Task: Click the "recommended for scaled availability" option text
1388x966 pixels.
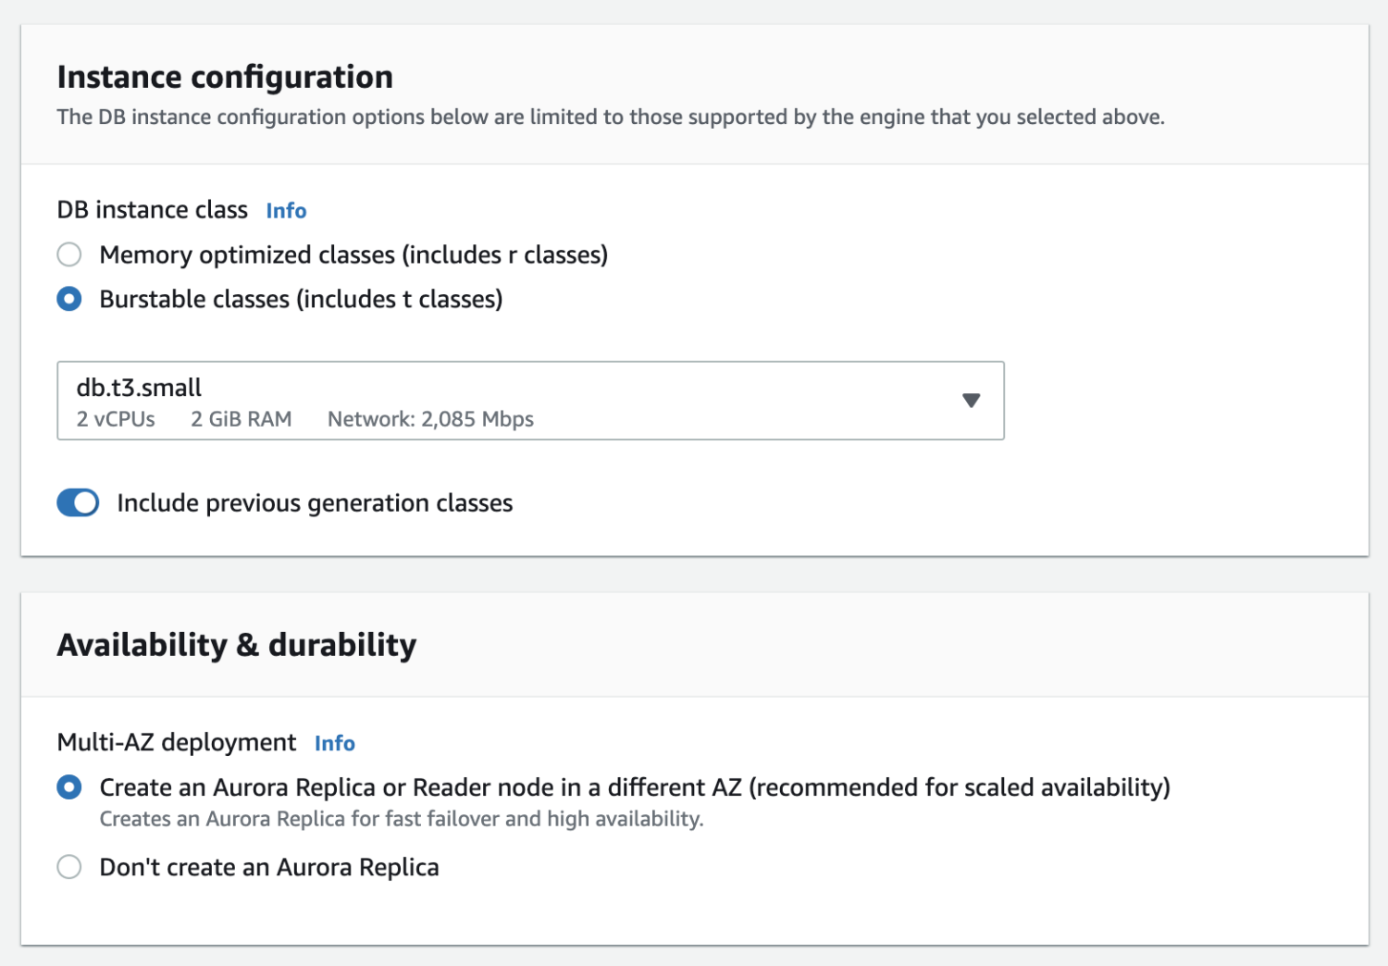Action: pos(960,787)
